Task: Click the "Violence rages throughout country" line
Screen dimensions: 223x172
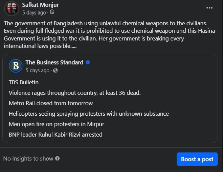Action: [75, 93]
